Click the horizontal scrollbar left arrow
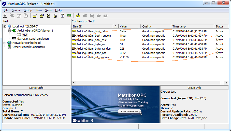231x131 pixels. point(74,83)
